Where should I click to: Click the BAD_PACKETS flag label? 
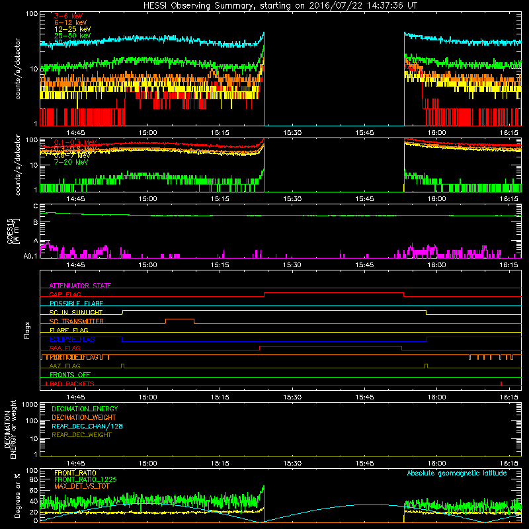72,384
